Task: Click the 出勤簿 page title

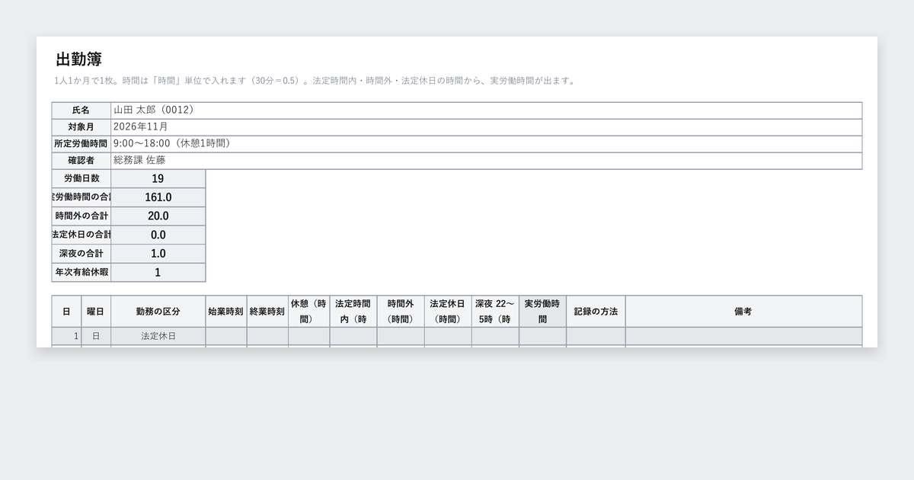Action: (79, 59)
